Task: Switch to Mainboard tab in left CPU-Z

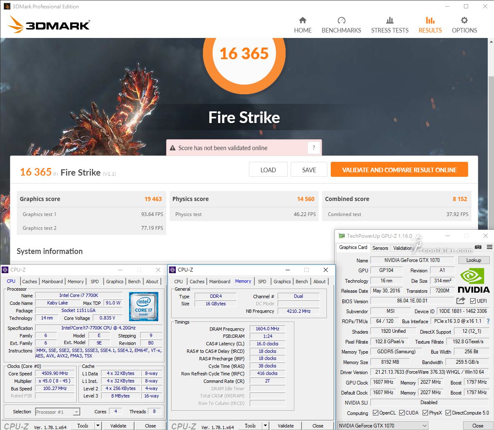Action: 52,282
